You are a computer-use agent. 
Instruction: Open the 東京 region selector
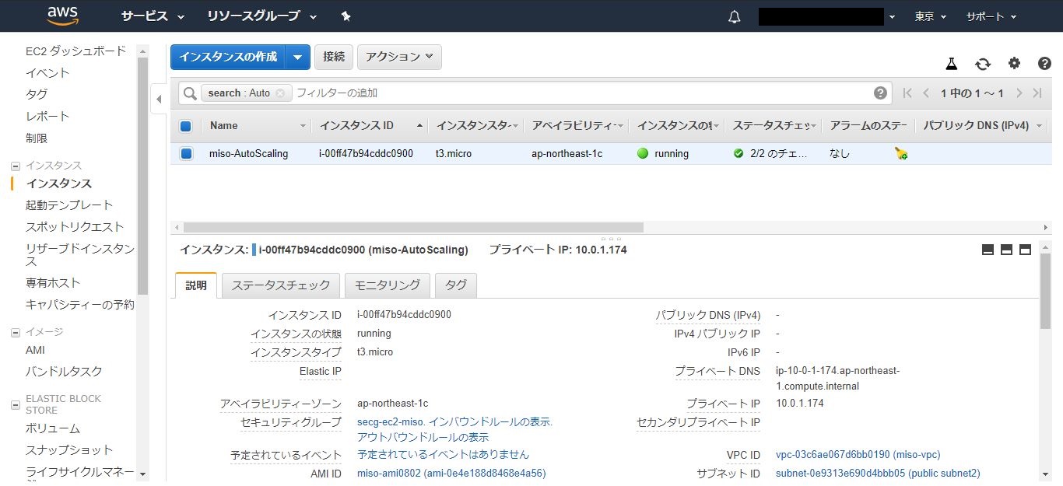pos(930,16)
